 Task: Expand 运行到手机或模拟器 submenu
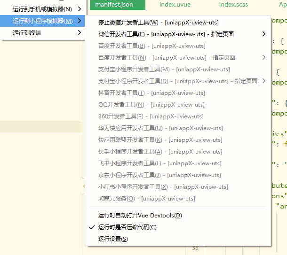42,9
